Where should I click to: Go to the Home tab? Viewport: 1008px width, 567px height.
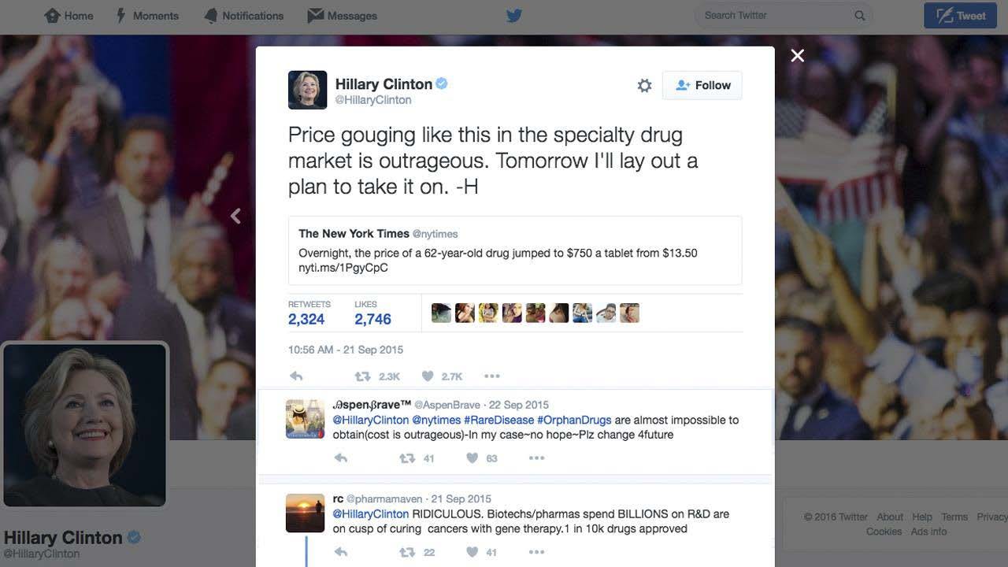69,15
